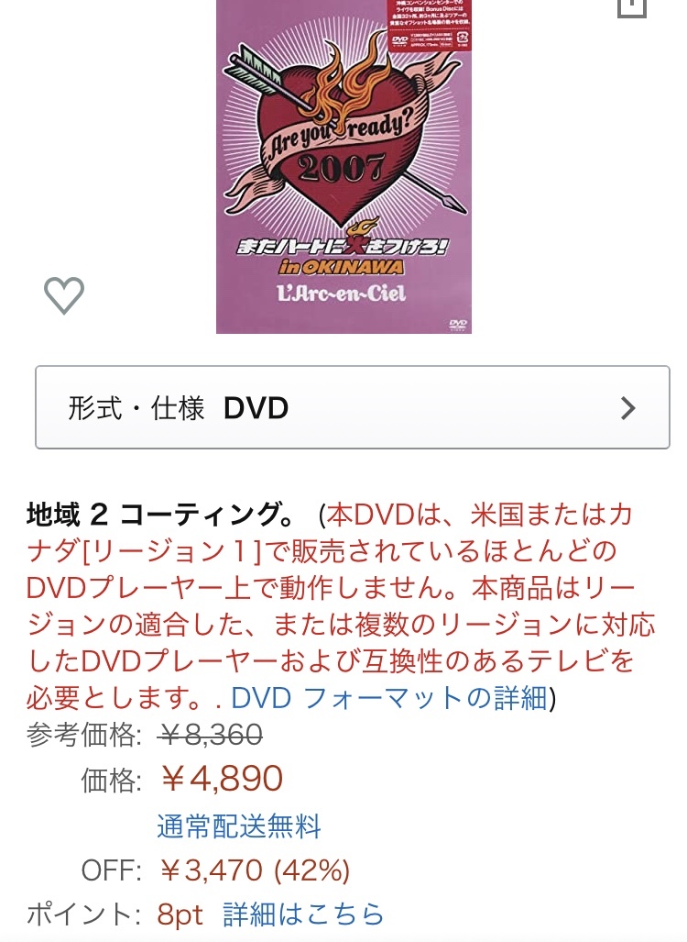This screenshot has height=942, width=687.
Task: Tap the 参考価格 label
Action: (84, 735)
